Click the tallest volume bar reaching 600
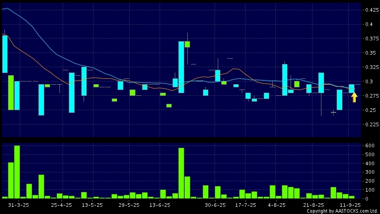The image size is (380, 214). pos(17,172)
